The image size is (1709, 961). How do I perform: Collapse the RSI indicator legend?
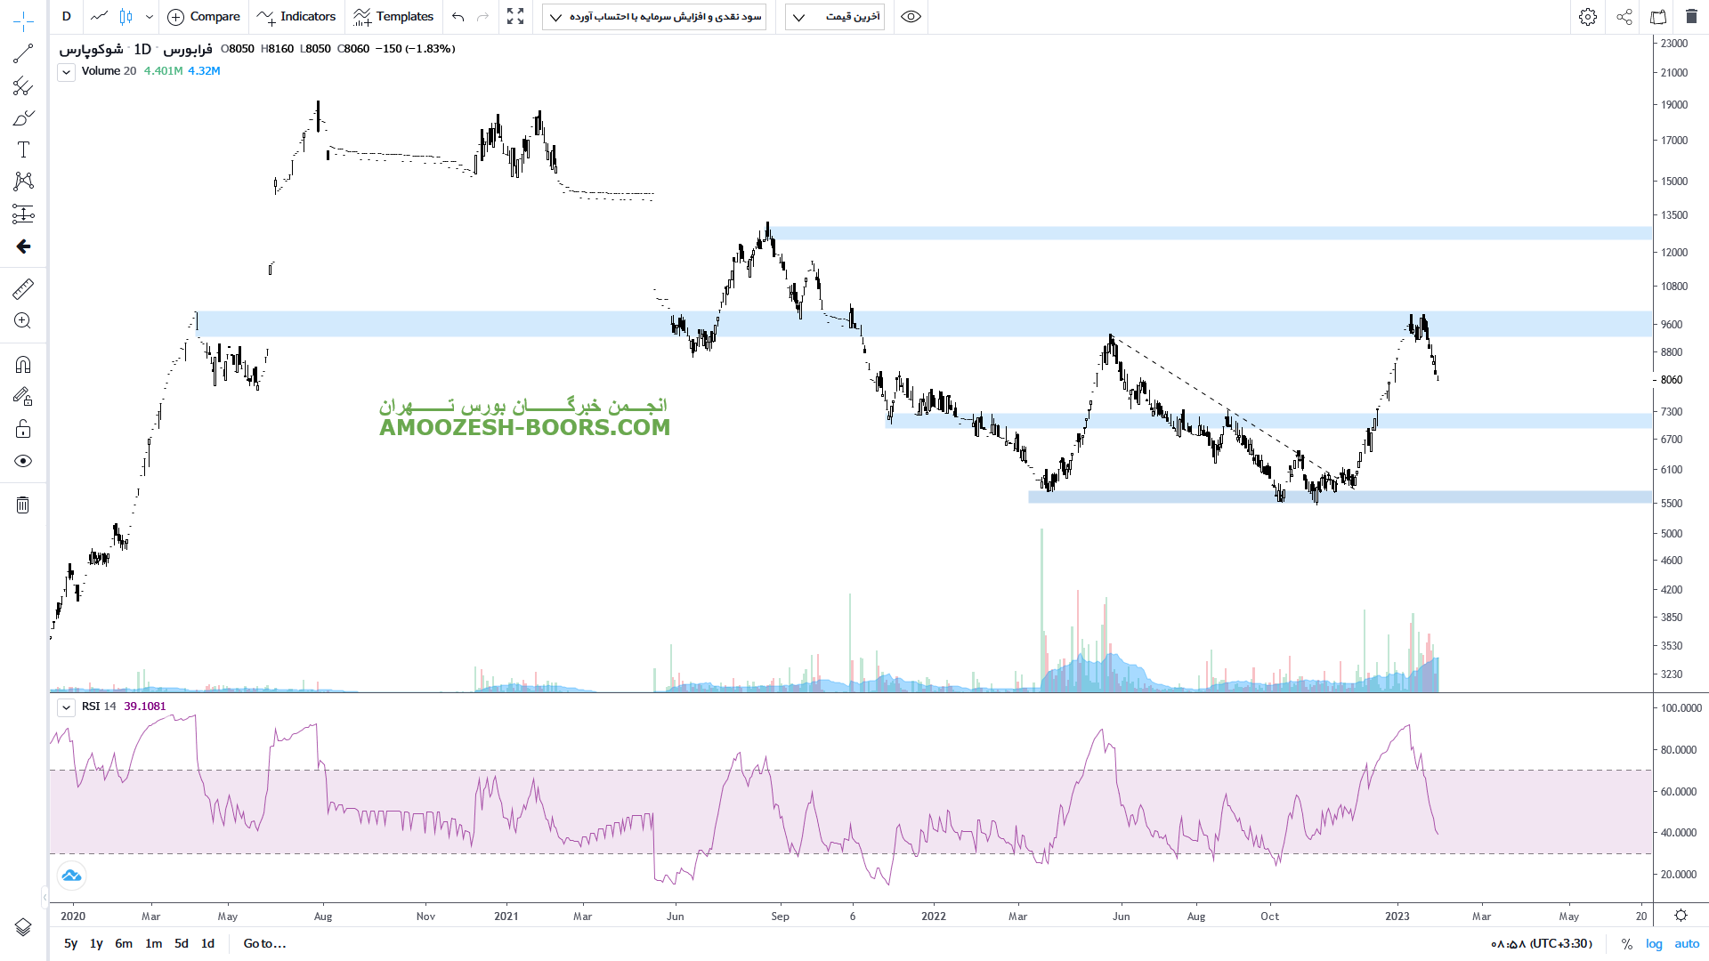click(67, 707)
